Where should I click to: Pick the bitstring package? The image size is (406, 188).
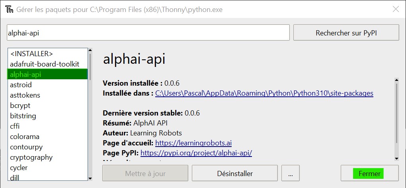(x=23, y=116)
